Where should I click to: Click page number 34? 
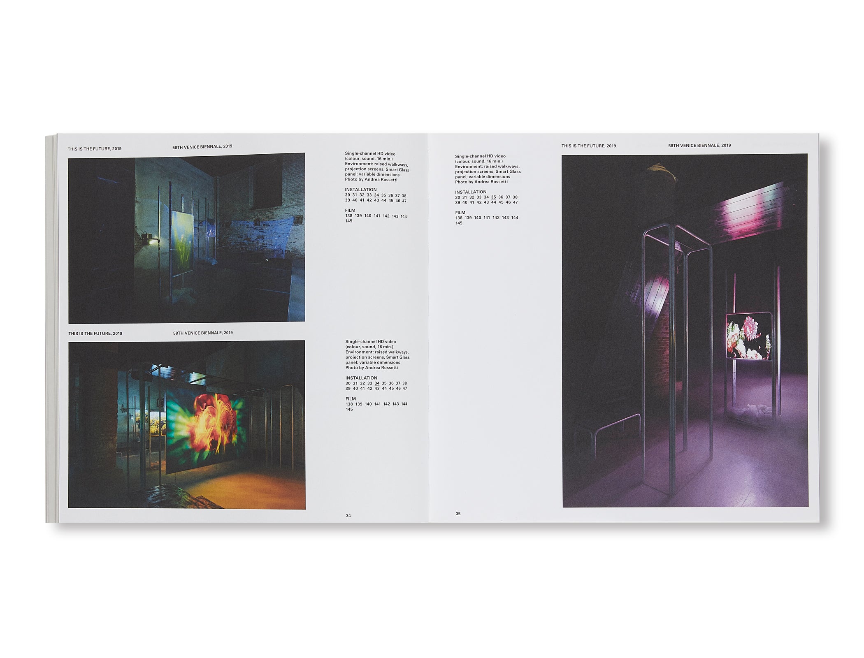pyautogui.click(x=348, y=516)
